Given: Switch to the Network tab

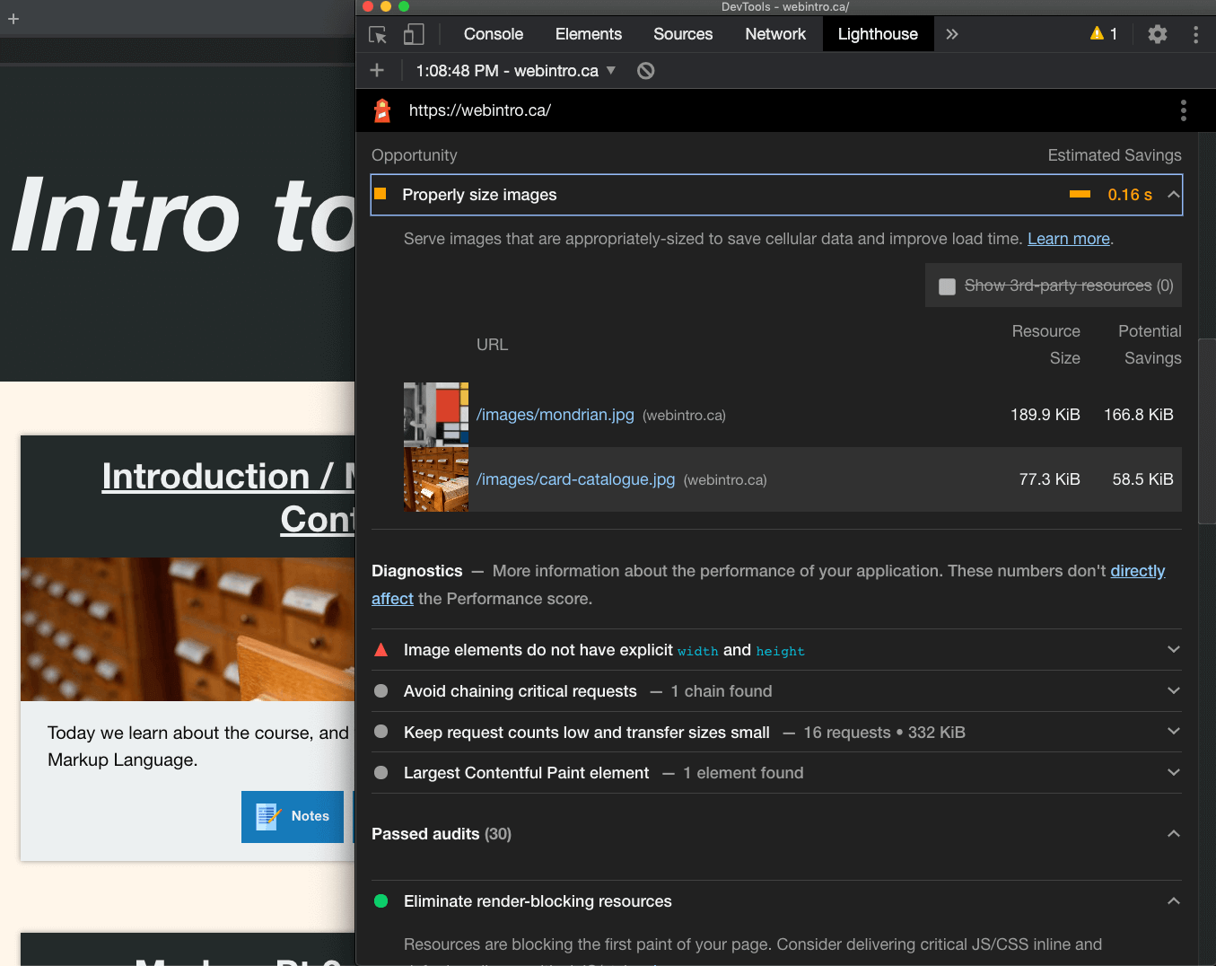Looking at the screenshot, I should (x=774, y=34).
